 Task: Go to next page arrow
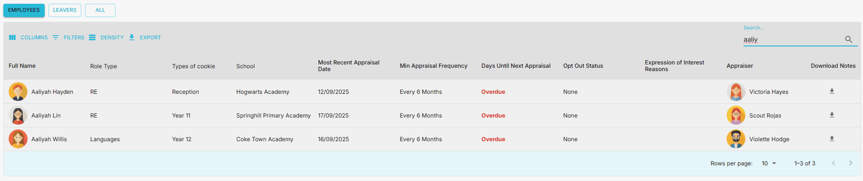click(851, 163)
